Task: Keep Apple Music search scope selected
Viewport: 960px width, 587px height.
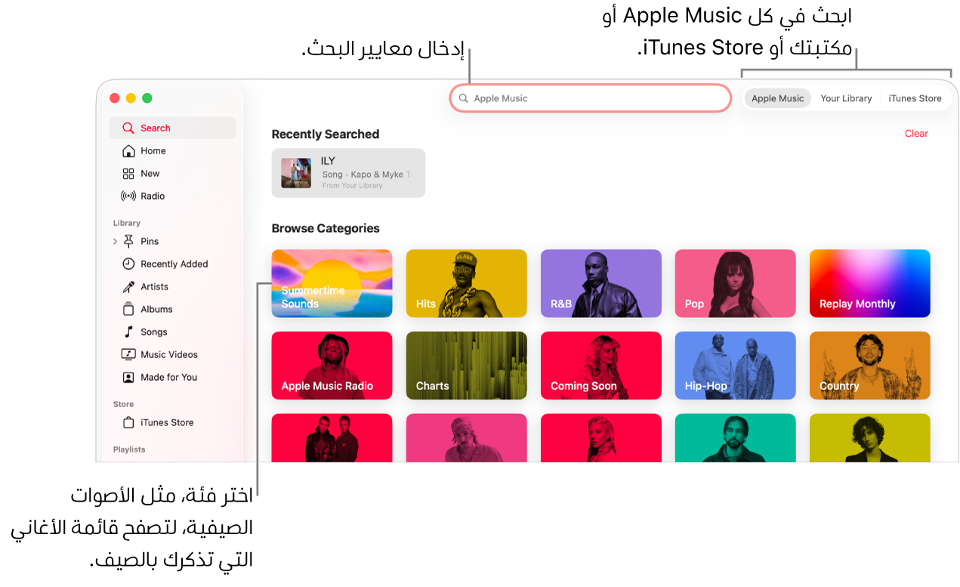Action: (777, 97)
